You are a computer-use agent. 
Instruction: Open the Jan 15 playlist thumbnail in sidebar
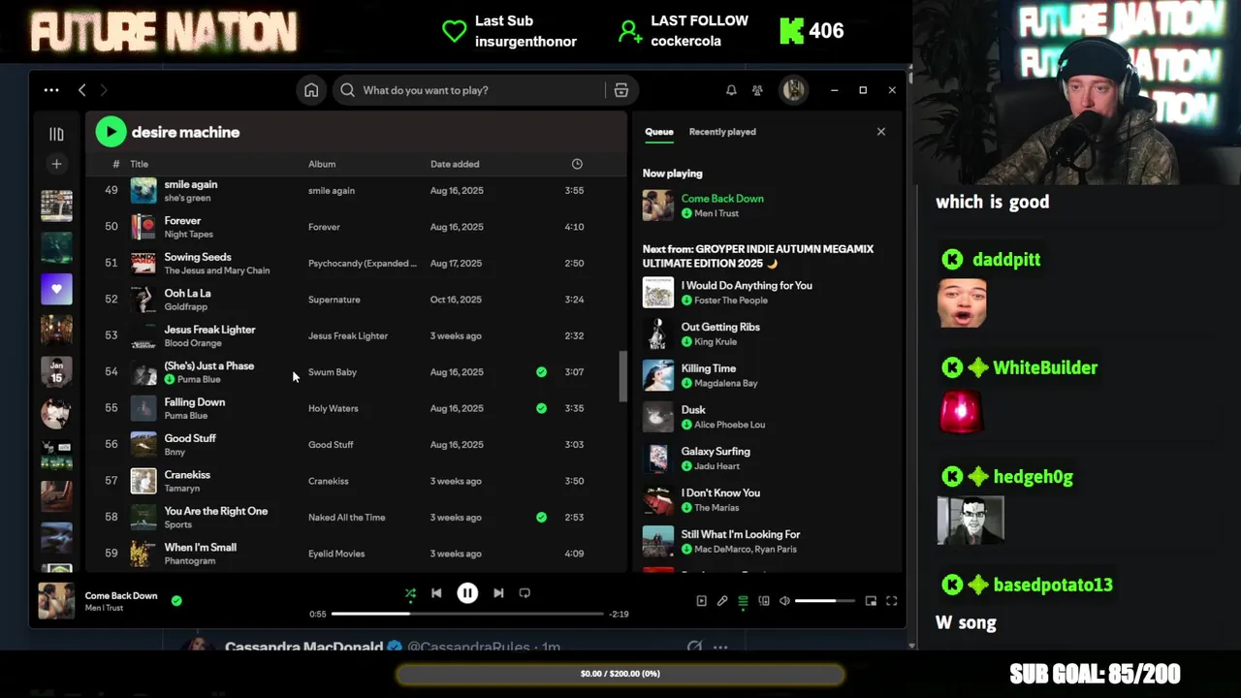56,372
